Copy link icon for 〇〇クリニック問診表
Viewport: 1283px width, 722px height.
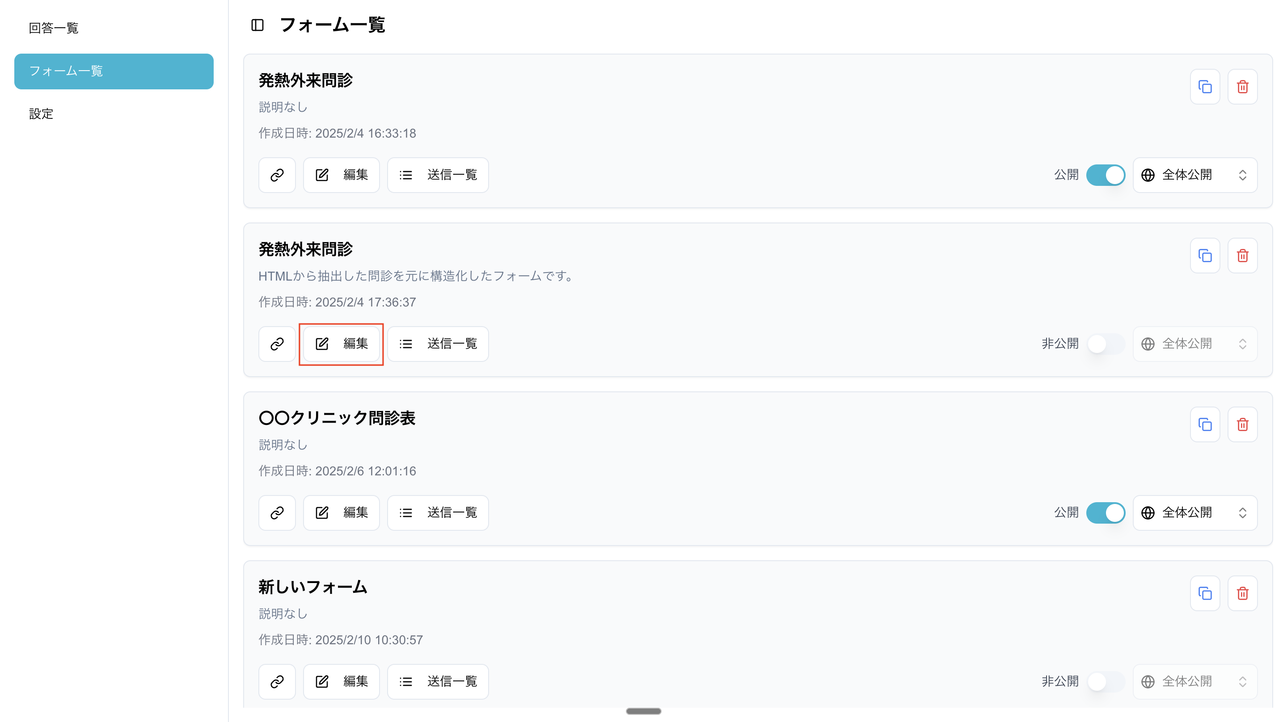[277, 512]
